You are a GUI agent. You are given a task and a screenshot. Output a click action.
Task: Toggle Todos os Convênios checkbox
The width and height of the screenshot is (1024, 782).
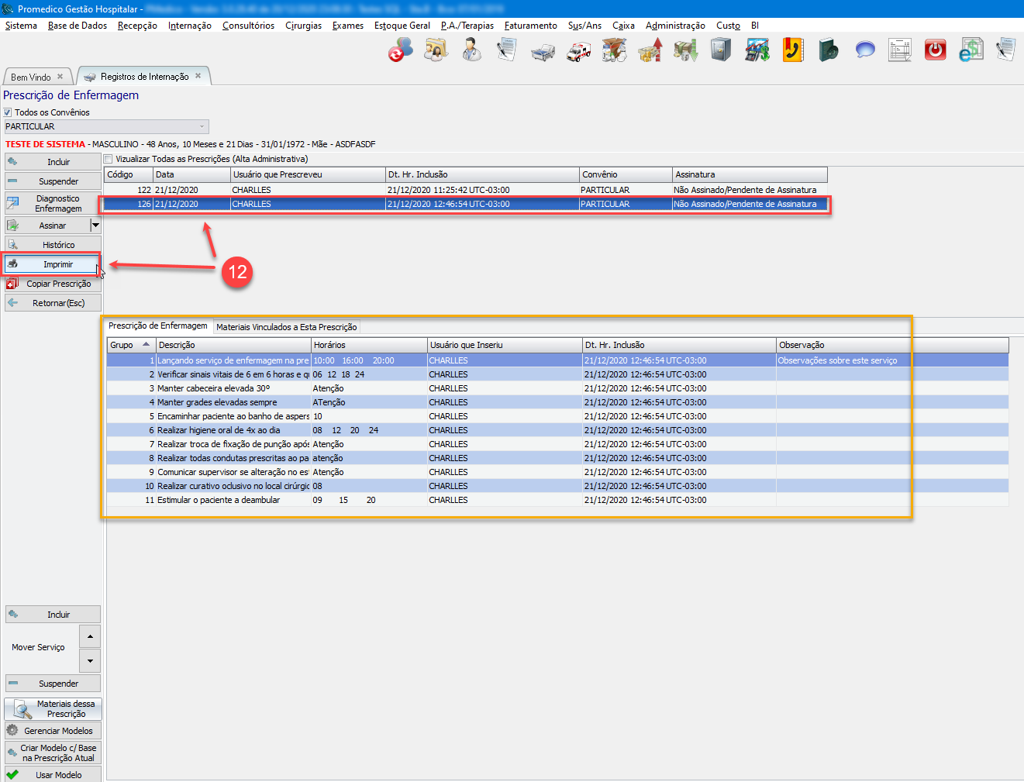coord(8,112)
